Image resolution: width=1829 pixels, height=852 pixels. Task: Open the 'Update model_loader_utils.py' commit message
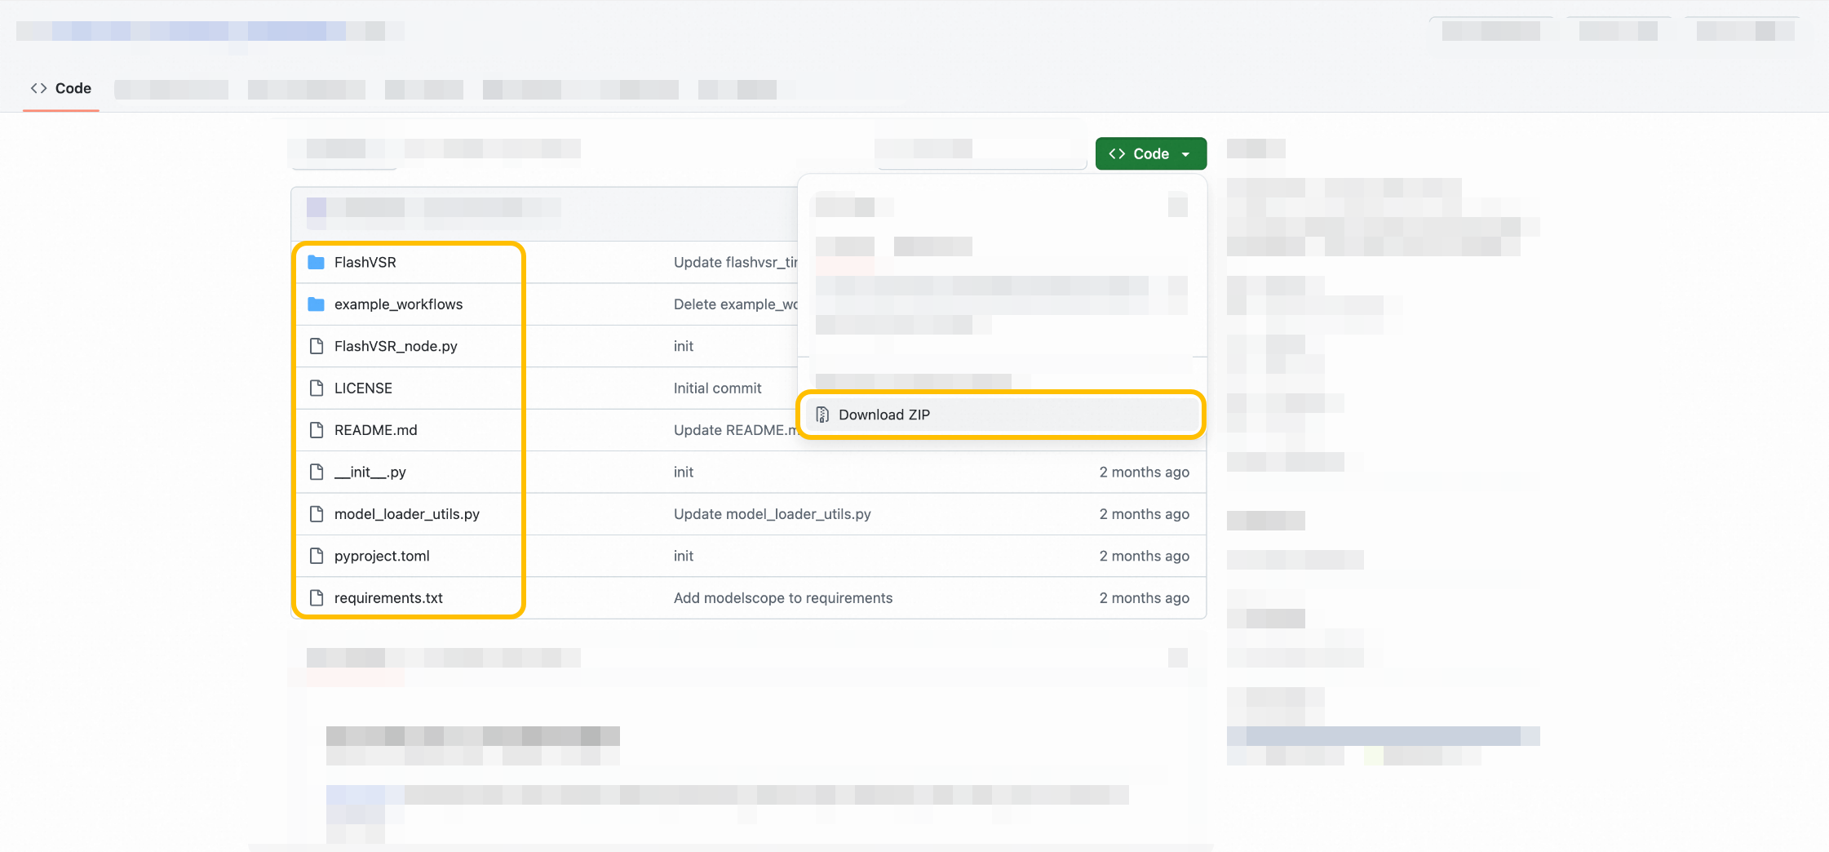coord(772,514)
